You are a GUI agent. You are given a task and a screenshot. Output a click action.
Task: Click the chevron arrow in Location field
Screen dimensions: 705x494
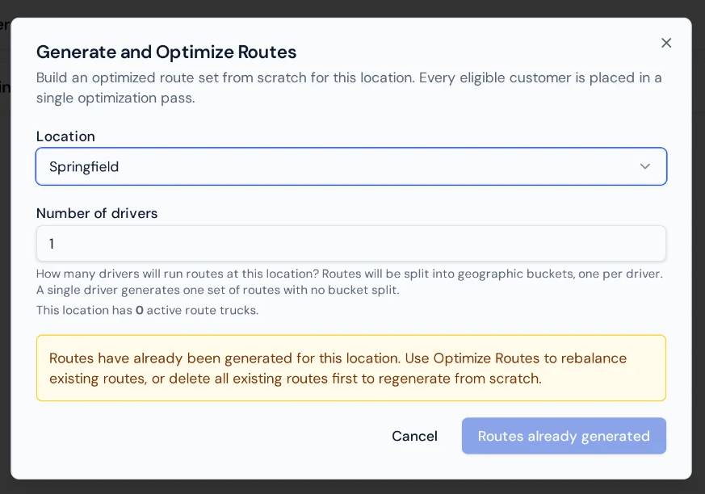tap(645, 166)
